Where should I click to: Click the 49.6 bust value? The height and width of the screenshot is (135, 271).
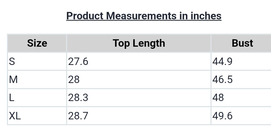222,116
